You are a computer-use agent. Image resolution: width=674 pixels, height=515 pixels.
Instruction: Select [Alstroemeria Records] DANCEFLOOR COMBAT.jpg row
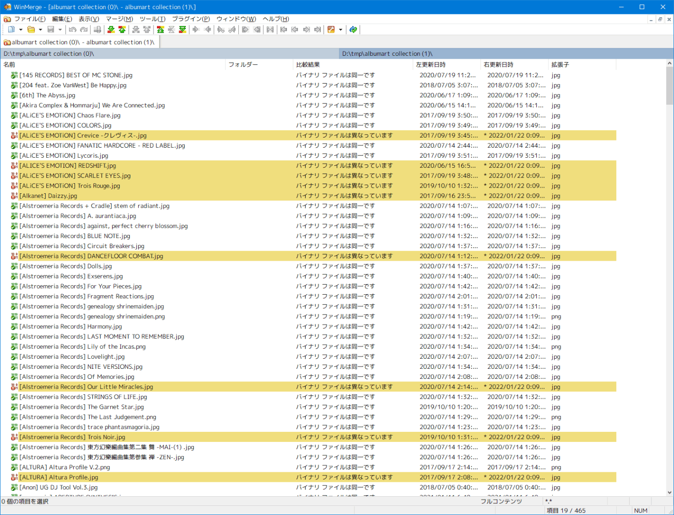point(308,256)
